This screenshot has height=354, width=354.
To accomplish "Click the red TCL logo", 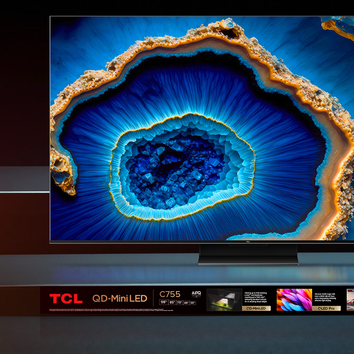I will (x=66, y=298).
